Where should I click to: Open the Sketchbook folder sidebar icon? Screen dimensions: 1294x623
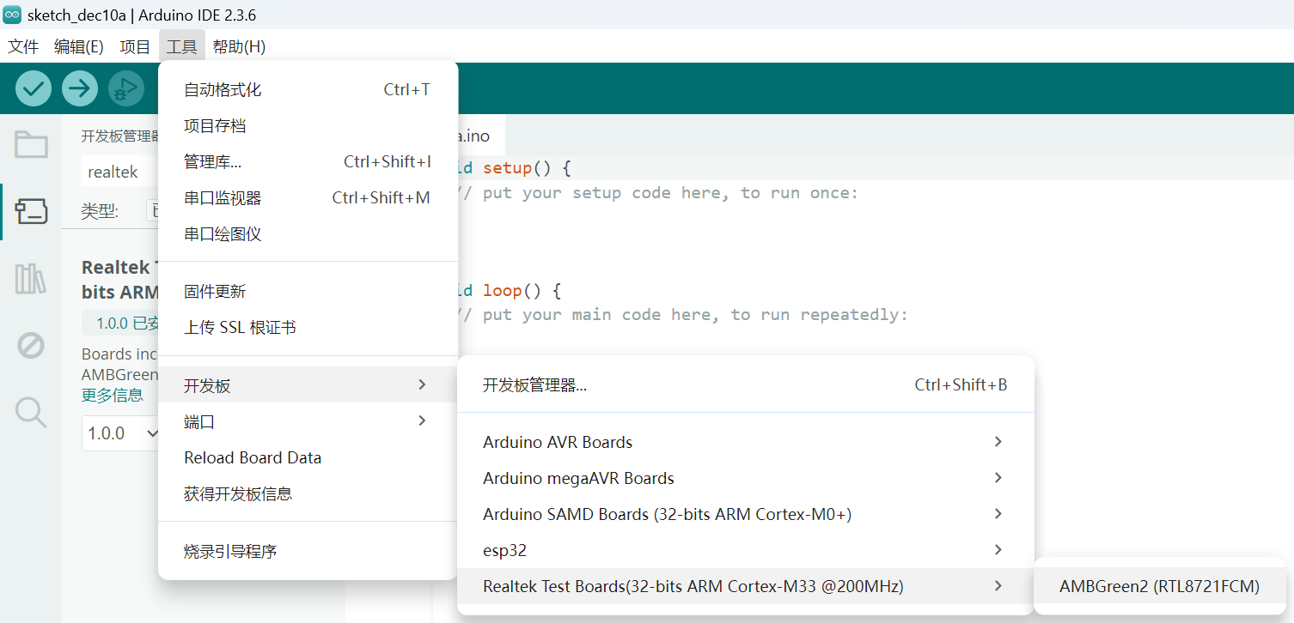[31, 145]
